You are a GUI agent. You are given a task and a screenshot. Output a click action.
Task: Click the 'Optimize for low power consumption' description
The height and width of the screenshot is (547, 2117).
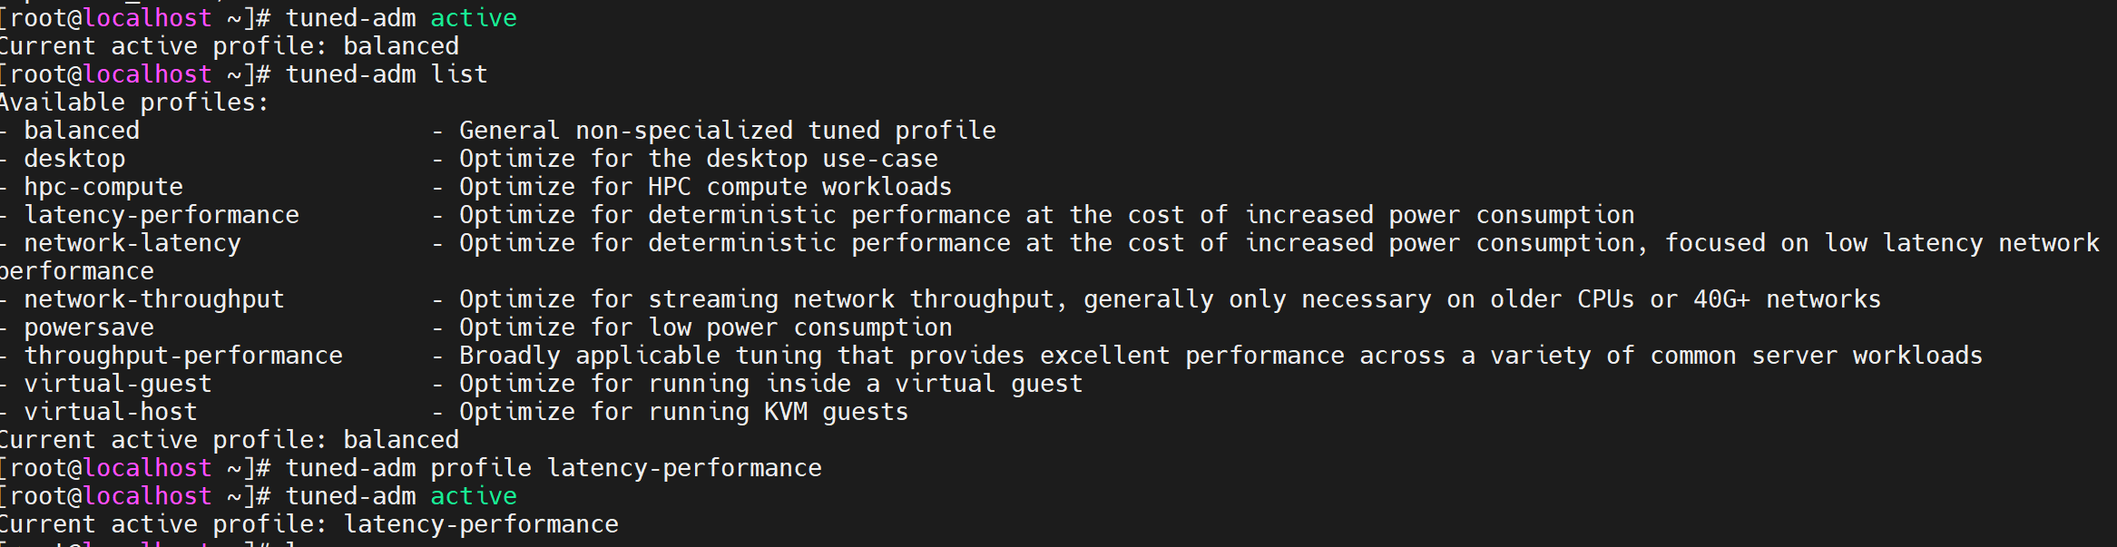(706, 327)
